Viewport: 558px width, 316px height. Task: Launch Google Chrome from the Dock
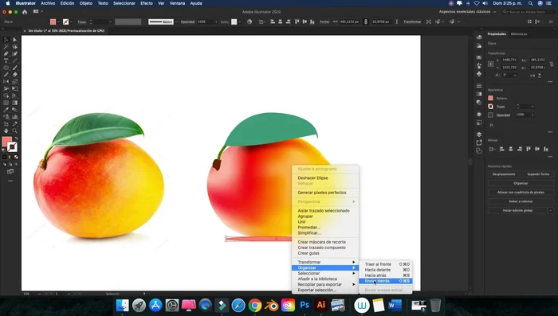tap(255, 305)
